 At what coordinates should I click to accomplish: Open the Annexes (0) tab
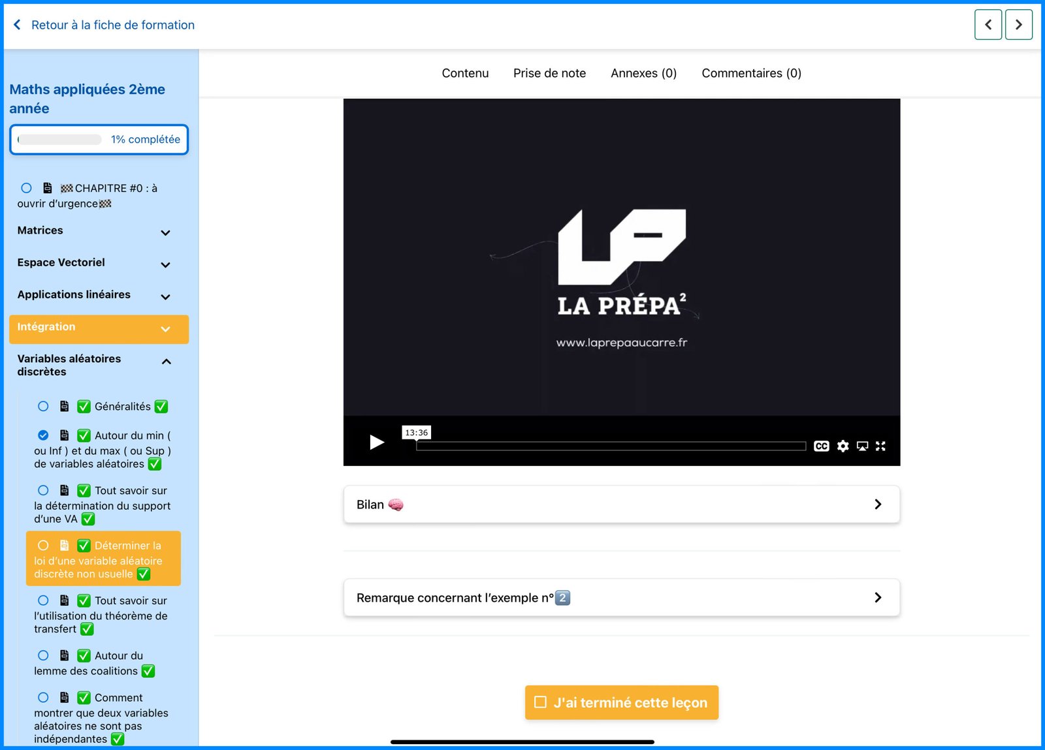(x=643, y=73)
